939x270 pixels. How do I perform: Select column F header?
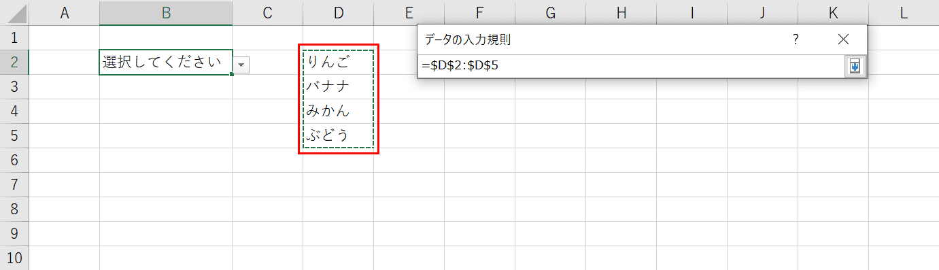pyautogui.click(x=479, y=12)
